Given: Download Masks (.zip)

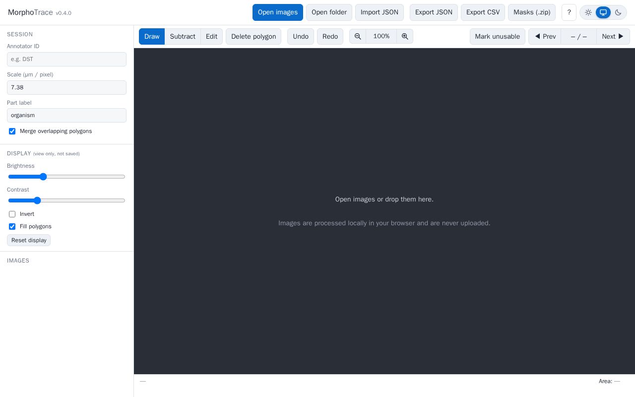Looking at the screenshot, I should coord(532,12).
